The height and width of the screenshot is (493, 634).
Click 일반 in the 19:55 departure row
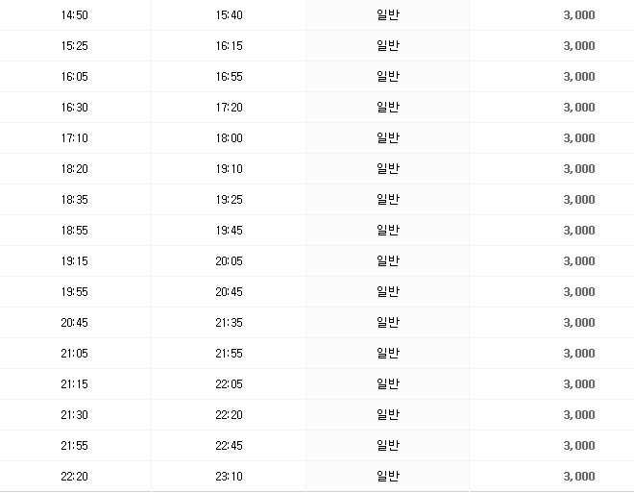click(388, 292)
